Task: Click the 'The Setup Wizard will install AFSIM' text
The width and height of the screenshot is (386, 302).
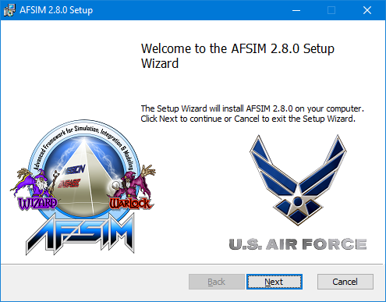Action: [x=252, y=113]
